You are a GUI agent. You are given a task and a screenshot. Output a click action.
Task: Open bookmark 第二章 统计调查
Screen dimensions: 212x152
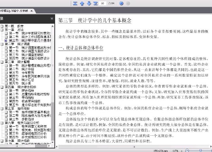point(17,44)
